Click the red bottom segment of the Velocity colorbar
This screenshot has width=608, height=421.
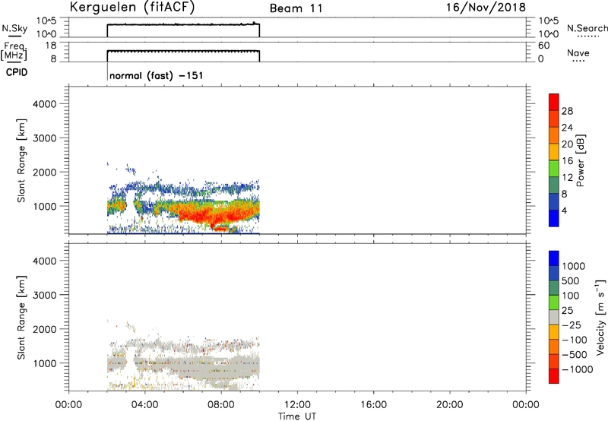tap(554, 376)
